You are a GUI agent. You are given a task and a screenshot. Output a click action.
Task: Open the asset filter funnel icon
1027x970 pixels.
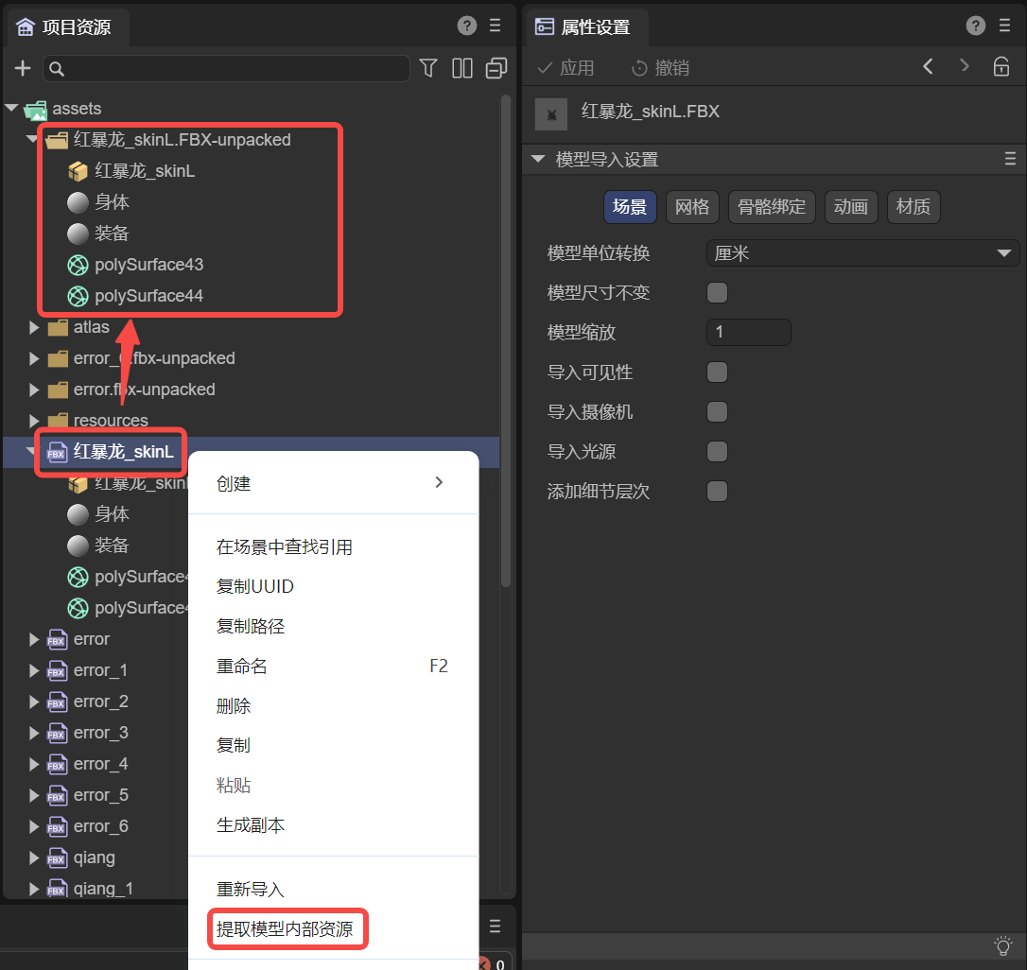point(428,68)
